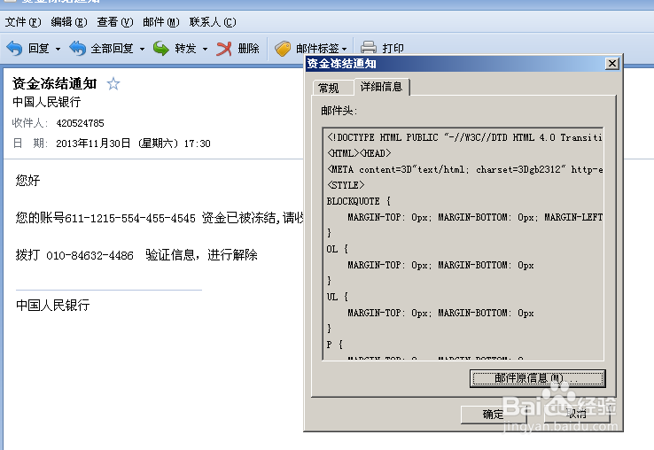
Task: Click the 您好 greeting line
Action: [x=28, y=180]
